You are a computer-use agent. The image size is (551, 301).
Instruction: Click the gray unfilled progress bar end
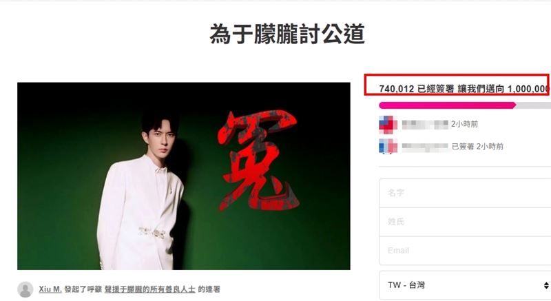[533, 105]
